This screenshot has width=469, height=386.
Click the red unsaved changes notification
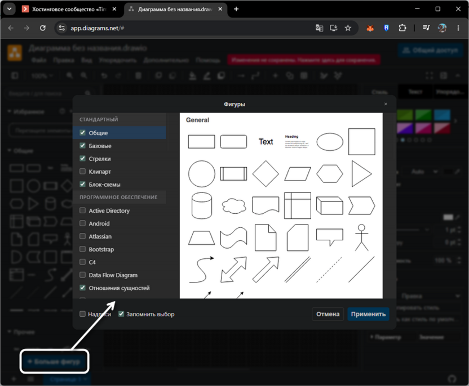pos(304,60)
